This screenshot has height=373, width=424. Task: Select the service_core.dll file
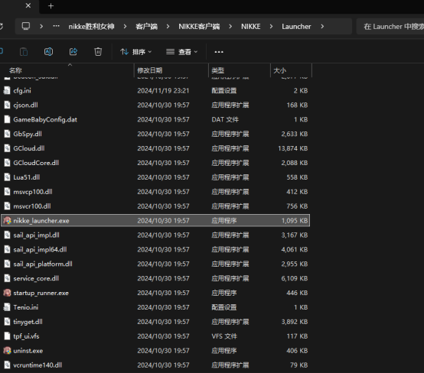click(x=155, y=278)
